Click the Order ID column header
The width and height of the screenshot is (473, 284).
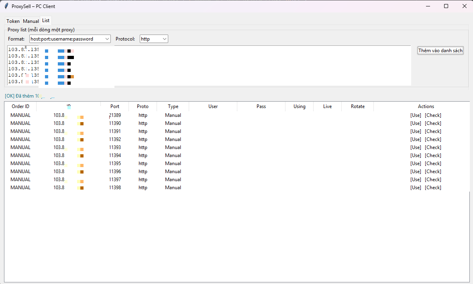20,106
